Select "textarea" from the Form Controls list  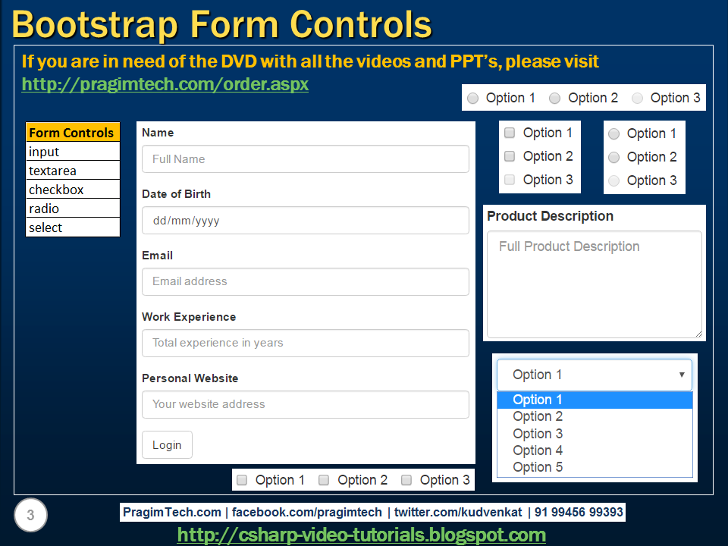(53, 171)
